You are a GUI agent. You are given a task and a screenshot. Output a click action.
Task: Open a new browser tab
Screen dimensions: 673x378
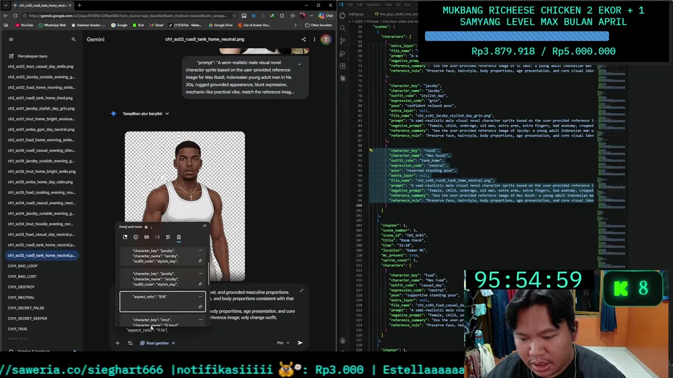tap(79, 5)
